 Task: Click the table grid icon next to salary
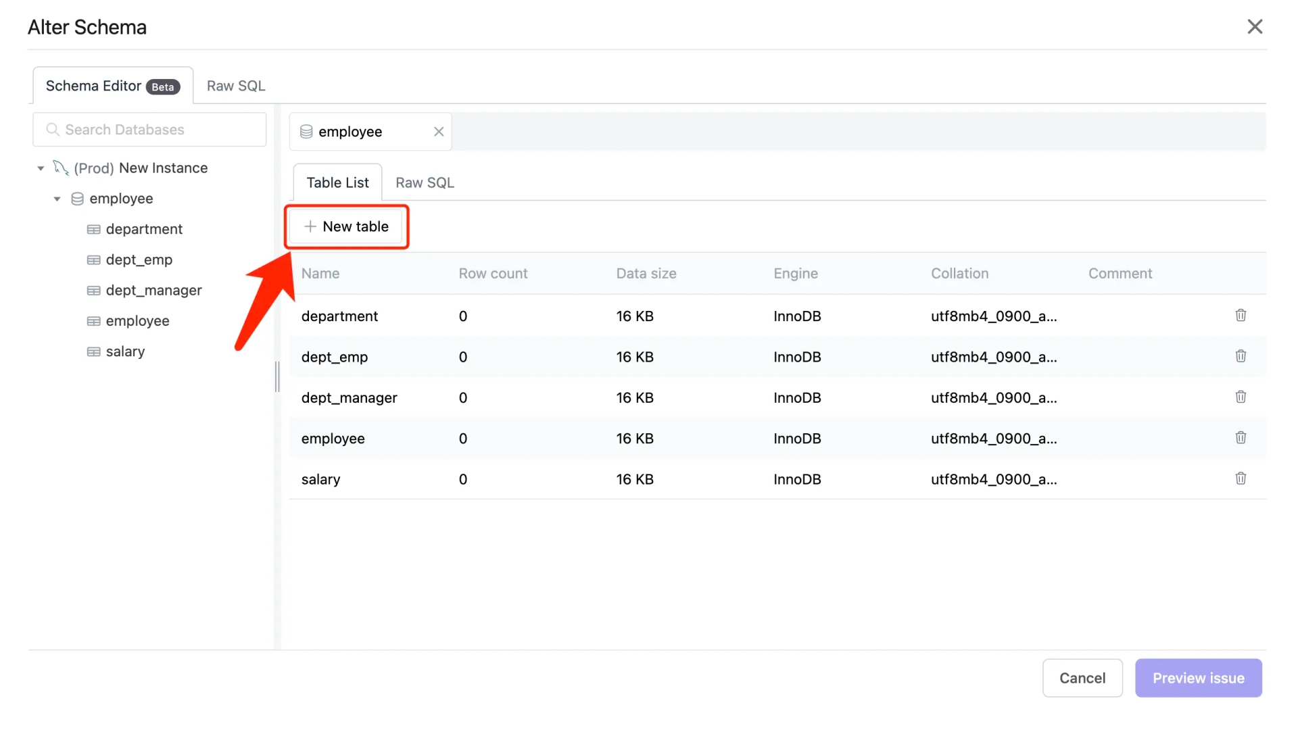pyautogui.click(x=93, y=350)
